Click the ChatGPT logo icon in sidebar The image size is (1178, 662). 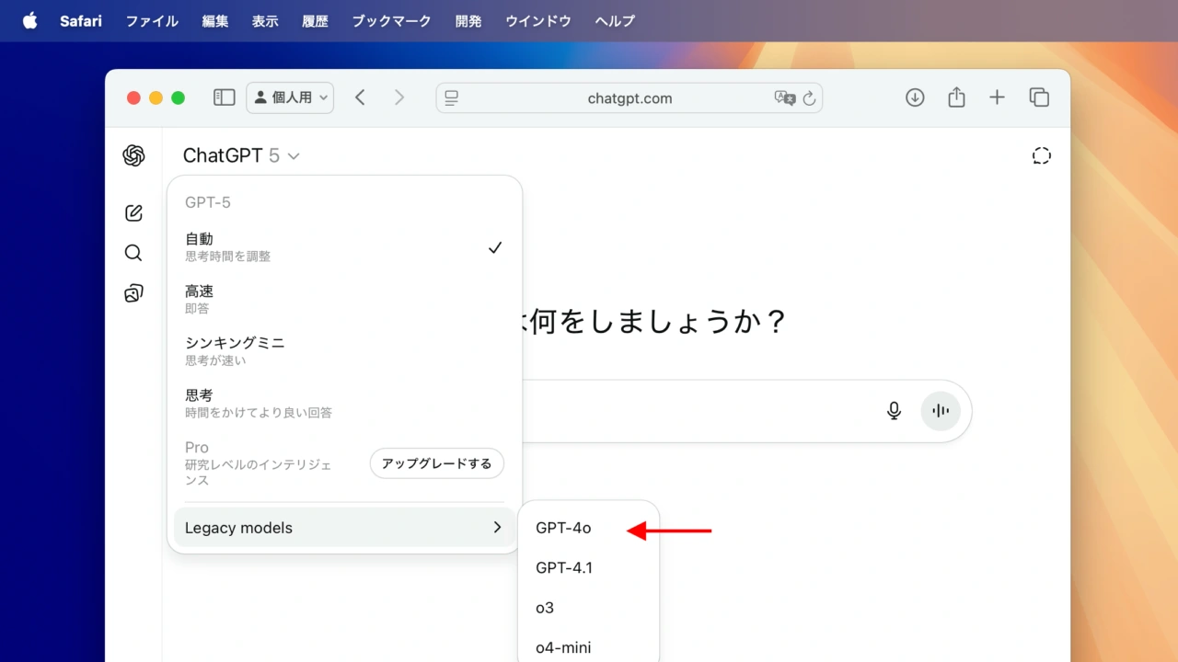(x=133, y=156)
